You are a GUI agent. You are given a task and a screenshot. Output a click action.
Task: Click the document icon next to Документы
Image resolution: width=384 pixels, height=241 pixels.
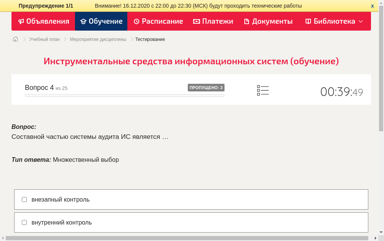click(x=247, y=21)
